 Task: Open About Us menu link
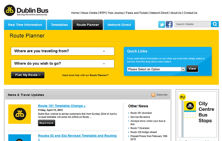pos(176,13)
